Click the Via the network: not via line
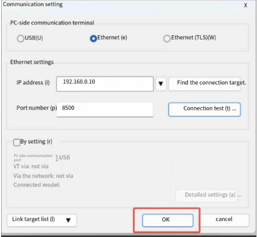The width and height of the screenshot is (257, 237). [43, 176]
